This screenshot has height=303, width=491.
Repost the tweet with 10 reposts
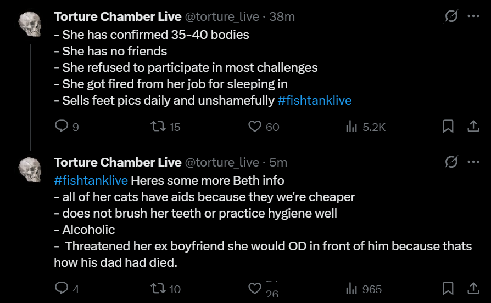(x=157, y=289)
